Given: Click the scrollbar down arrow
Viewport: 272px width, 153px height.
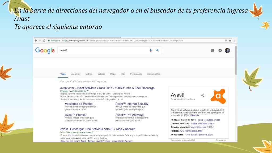Looking at the screenshot, I should point(236,141).
